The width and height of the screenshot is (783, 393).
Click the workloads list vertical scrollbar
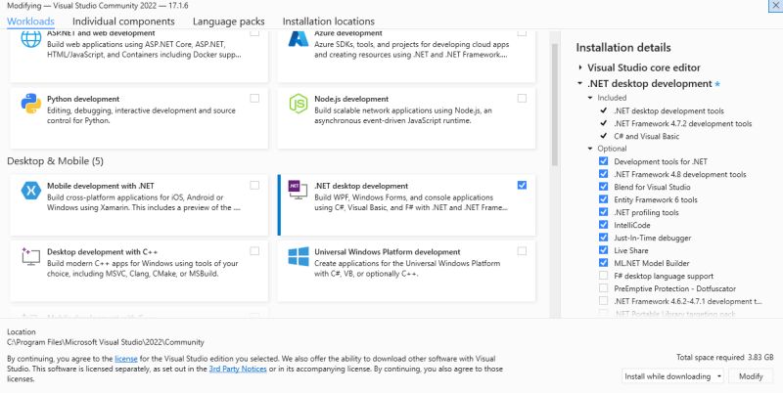coord(554,105)
